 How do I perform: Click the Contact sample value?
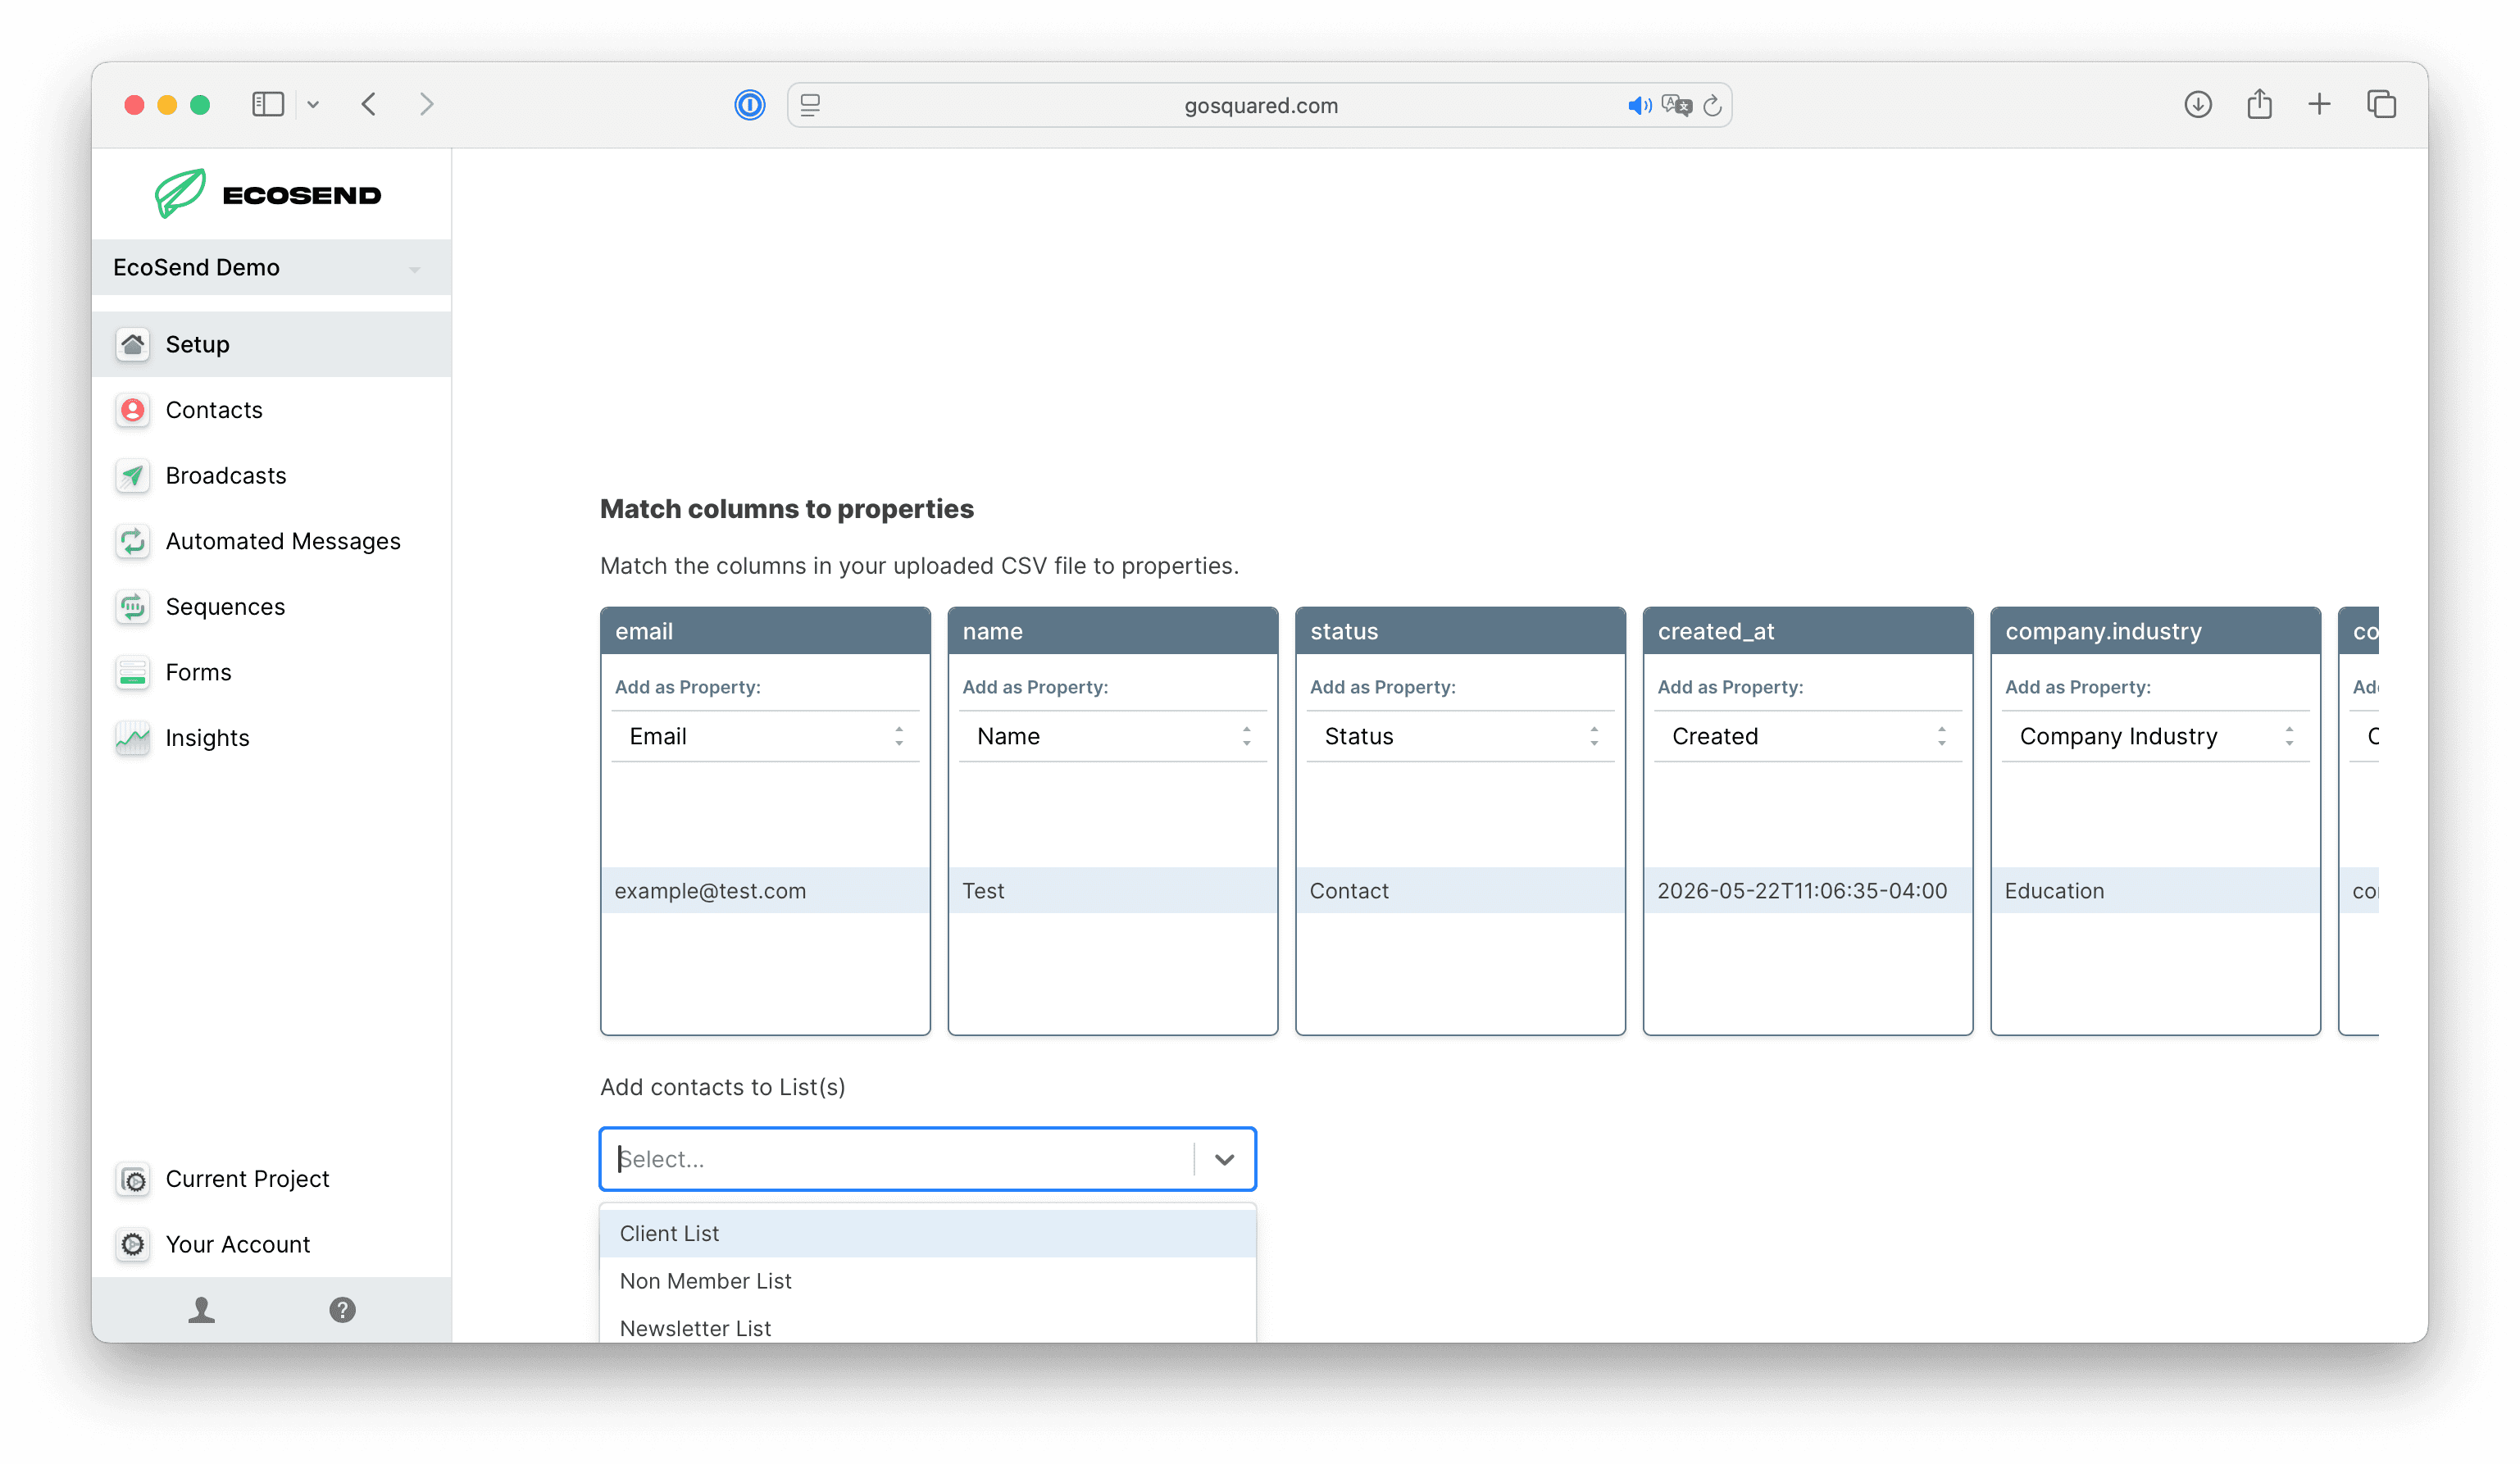tap(1461, 891)
